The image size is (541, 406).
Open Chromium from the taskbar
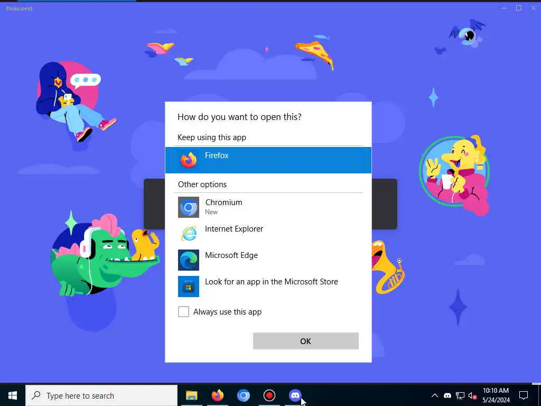243,395
